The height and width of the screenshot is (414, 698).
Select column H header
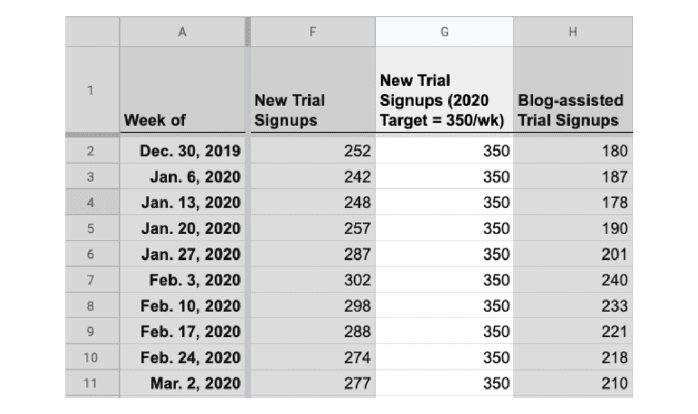coord(573,32)
